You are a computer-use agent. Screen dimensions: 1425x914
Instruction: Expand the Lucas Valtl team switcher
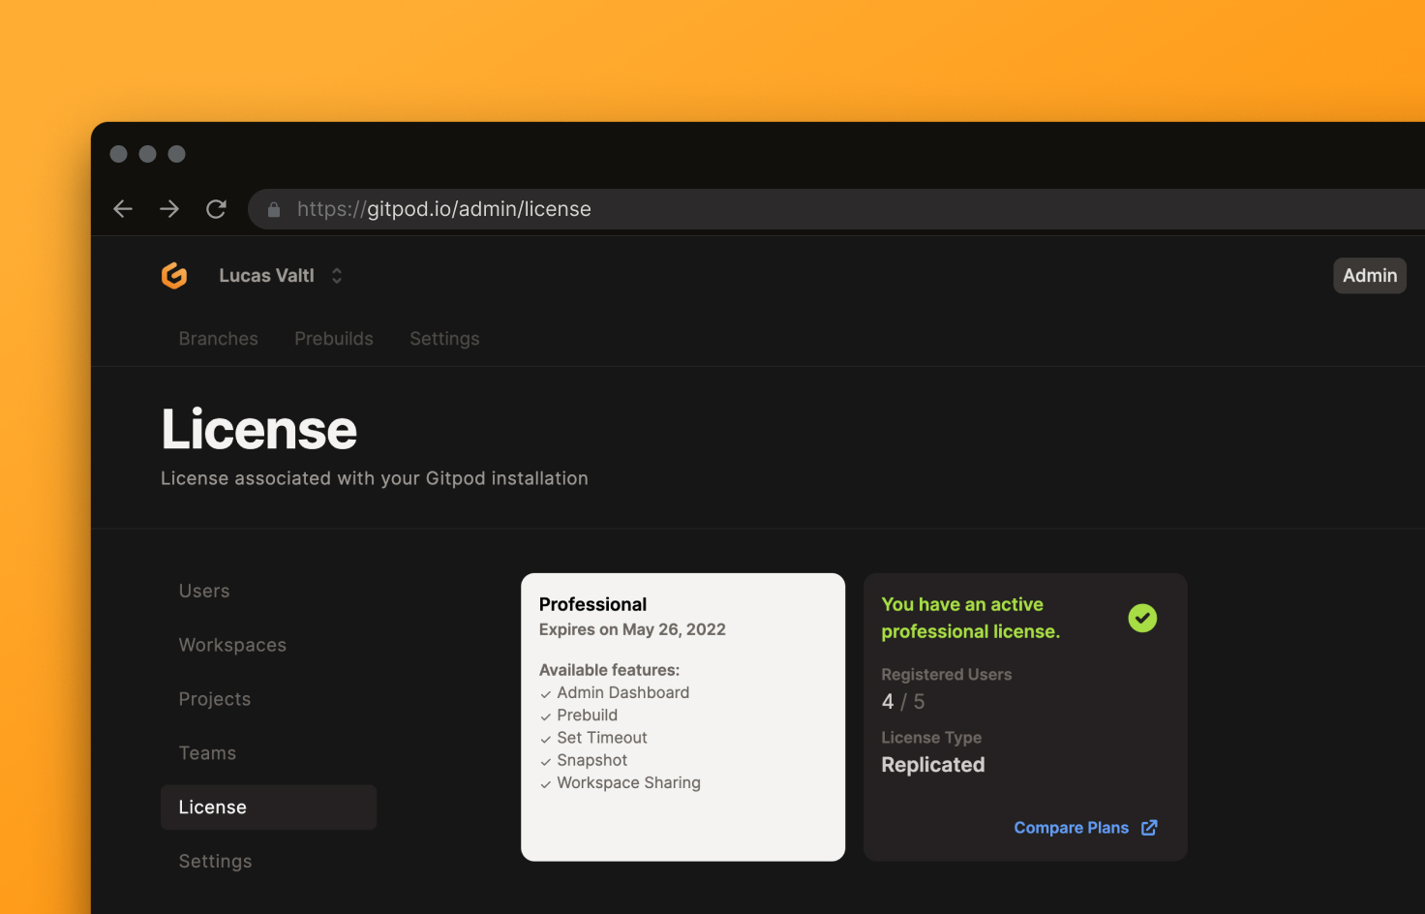point(337,276)
